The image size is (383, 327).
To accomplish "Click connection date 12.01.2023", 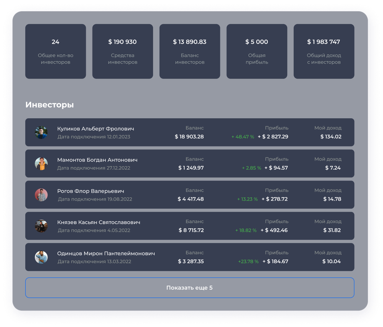I will [x=118, y=137].
